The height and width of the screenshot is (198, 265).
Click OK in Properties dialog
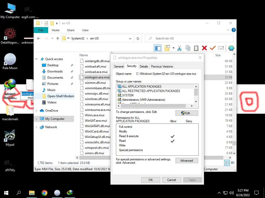[151, 180]
